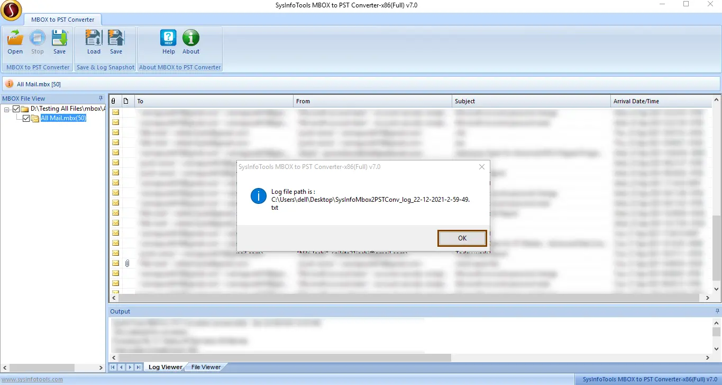Jump to the first tab with the navigation arrow

[113, 367]
